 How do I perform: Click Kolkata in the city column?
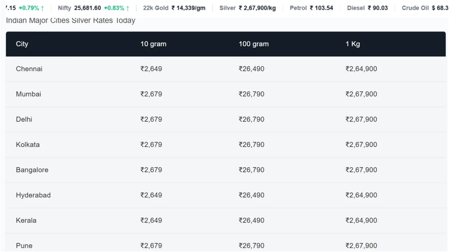[28, 145]
